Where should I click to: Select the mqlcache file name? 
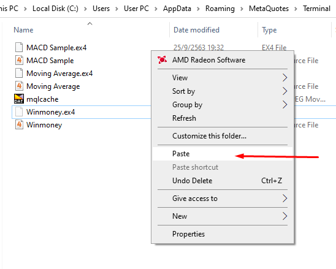click(42, 99)
